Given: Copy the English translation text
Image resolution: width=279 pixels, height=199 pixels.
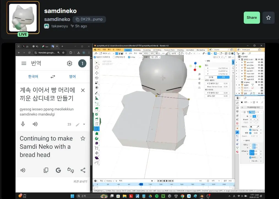Looking at the screenshot, I should 46,170.
